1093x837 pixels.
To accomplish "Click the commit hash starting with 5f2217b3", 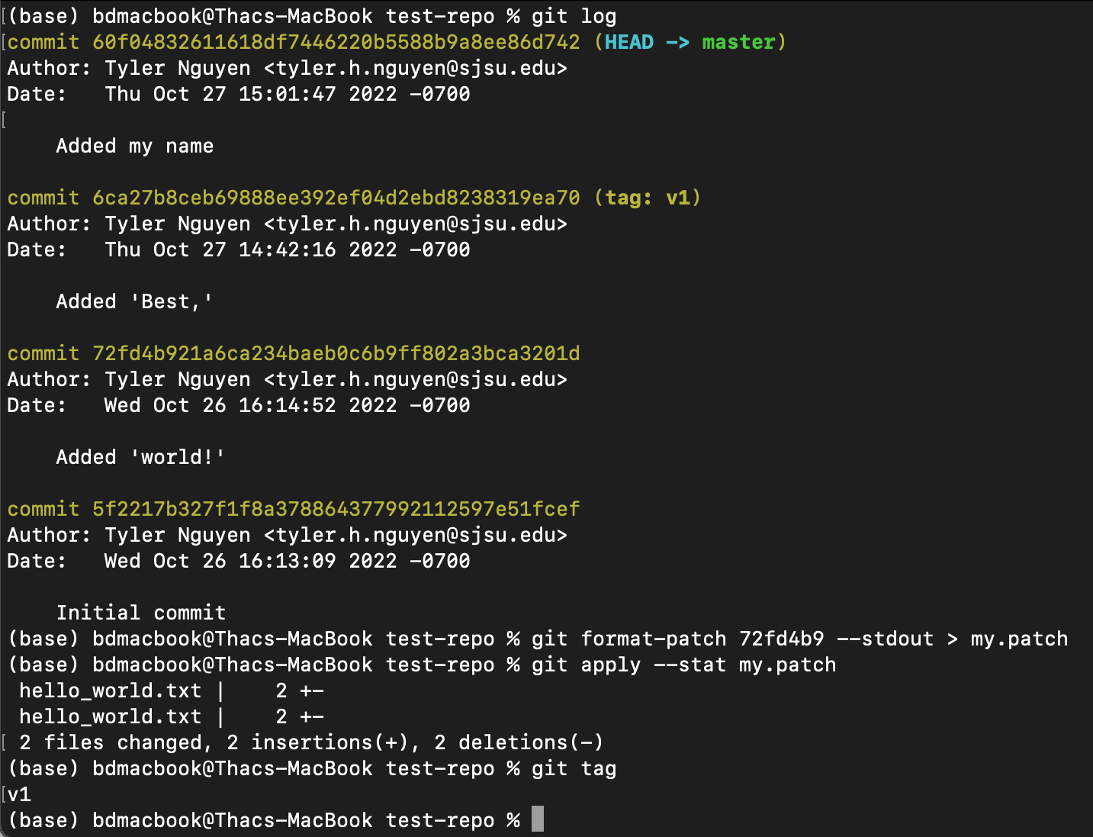I will point(336,509).
